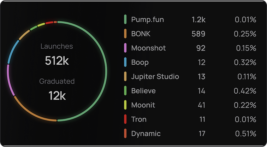Click the Moonit count value 41
This screenshot has height=147, width=267.
pos(201,105)
